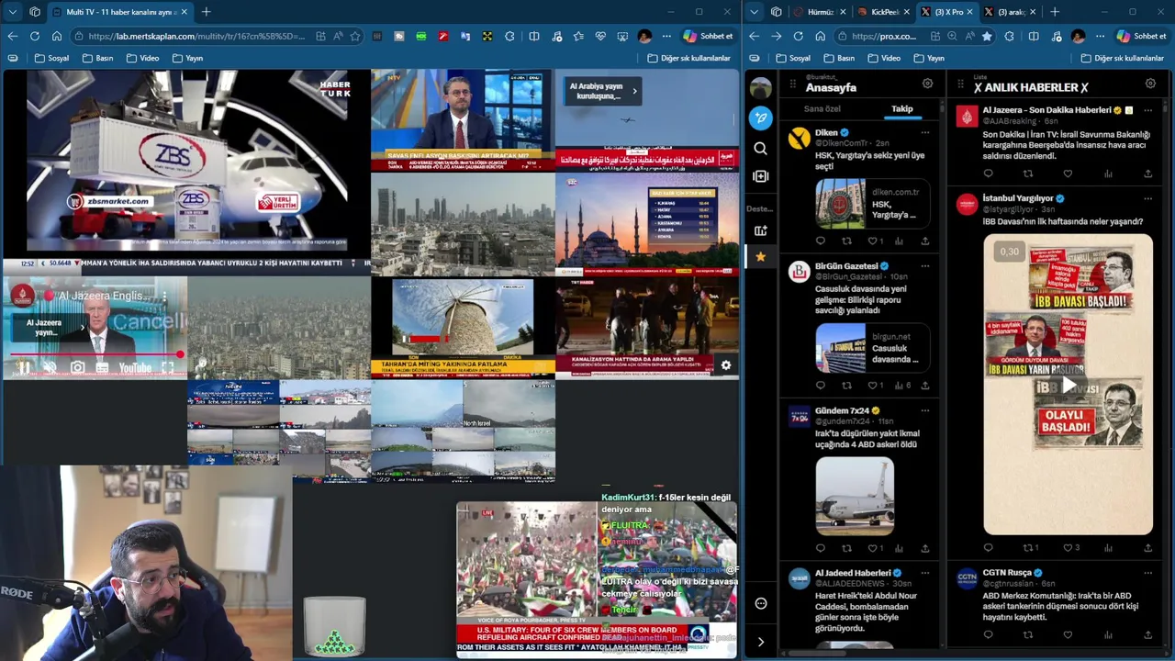The image size is (1175, 661).
Task: Open the Video bookmarks folder in X Pro window
Action: [x=882, y=58]
